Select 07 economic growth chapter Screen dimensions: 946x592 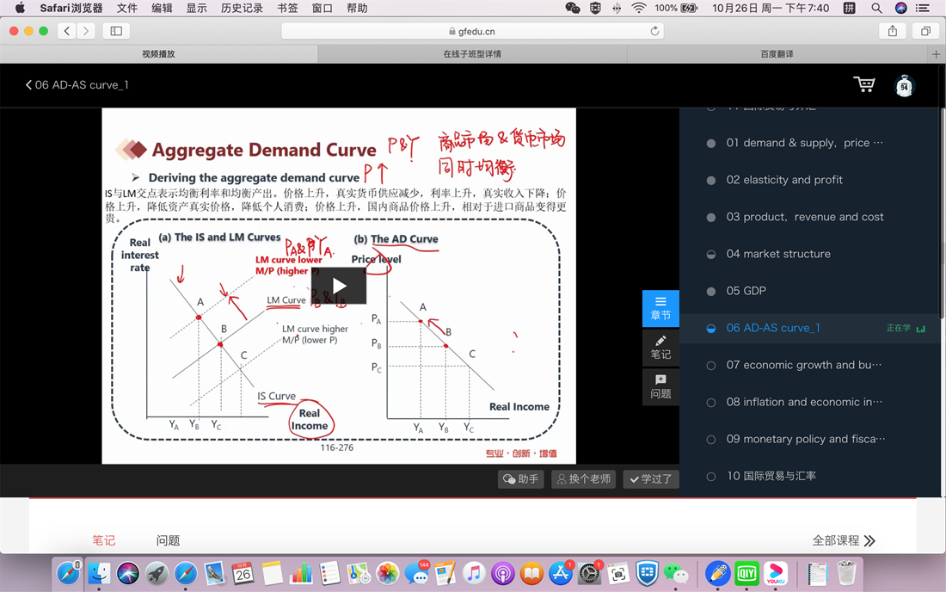[x=803, y=365]
